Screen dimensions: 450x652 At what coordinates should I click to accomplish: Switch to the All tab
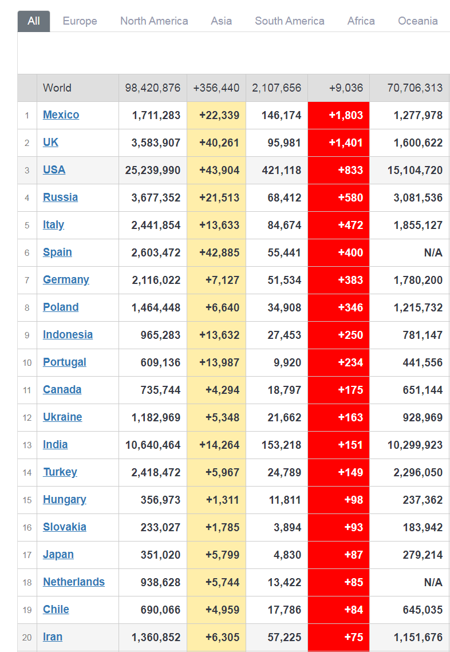[34, 21]
